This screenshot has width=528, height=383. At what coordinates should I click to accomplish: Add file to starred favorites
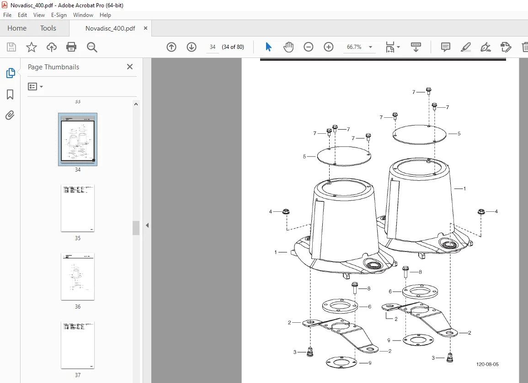[32, 47]
